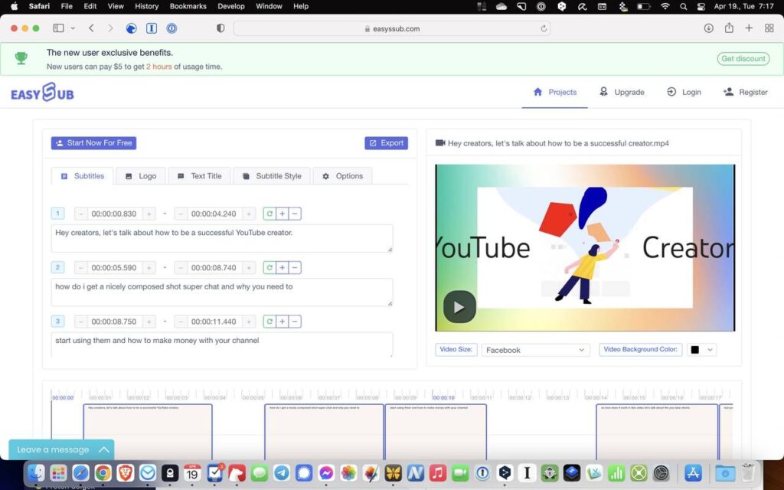
Task: Go back in Safari
Action: point(92,28)
